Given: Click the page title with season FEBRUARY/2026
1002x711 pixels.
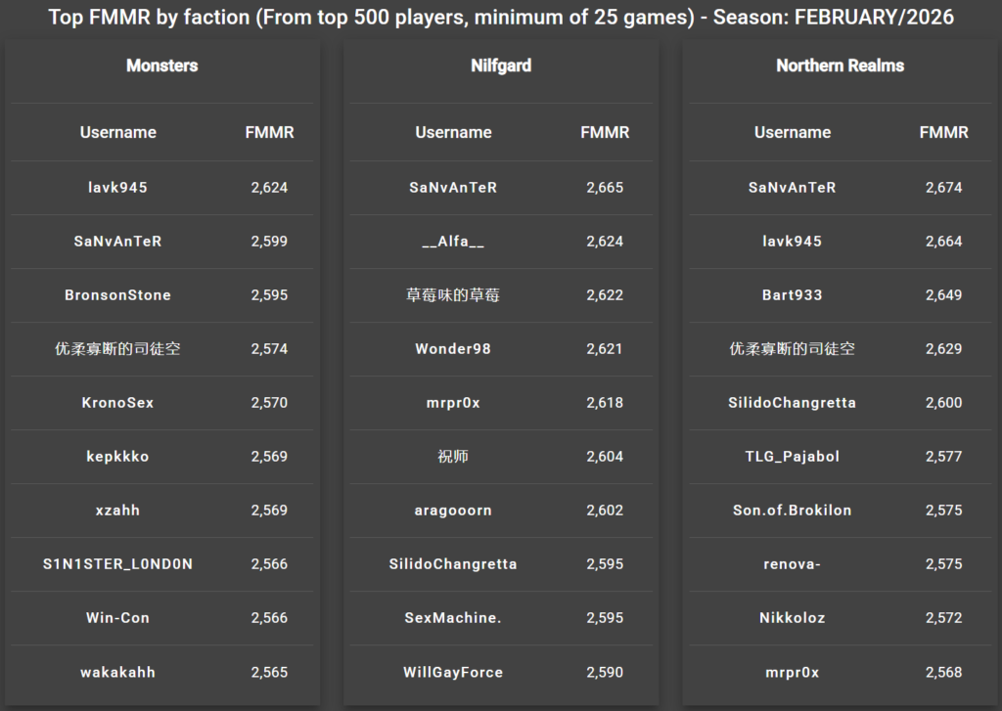Looking at the screenshot, I should [501, 18].
